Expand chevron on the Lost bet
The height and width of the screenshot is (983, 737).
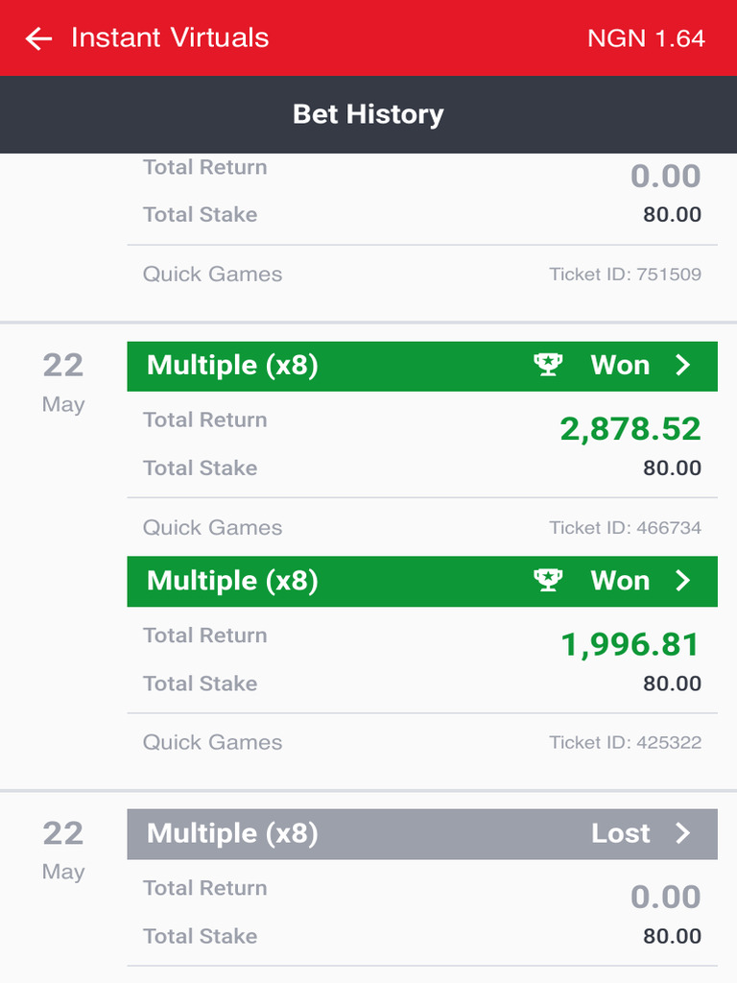point(683,833)
